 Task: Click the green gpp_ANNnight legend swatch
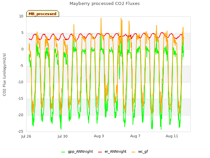63,152
